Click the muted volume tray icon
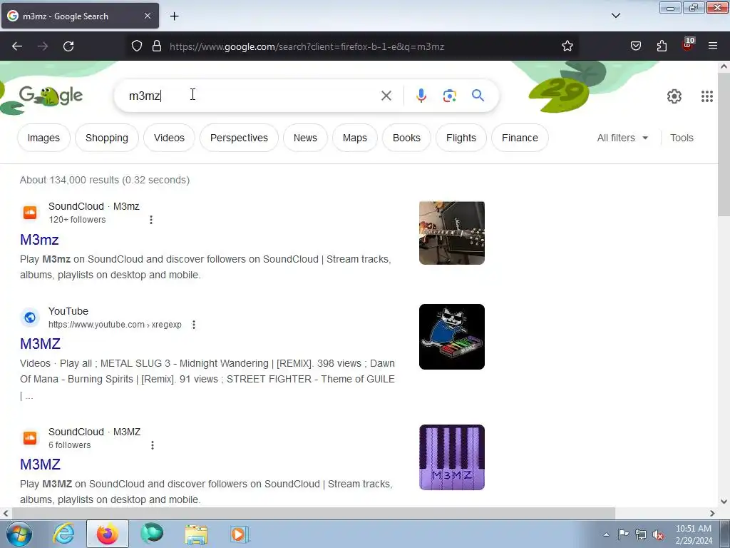This screenshot has height=548, width=730. coord(657,535)
